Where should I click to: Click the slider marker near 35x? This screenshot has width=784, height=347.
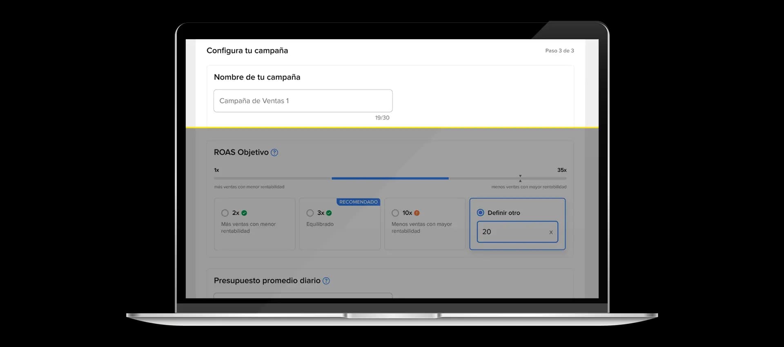[x=520, y=178]
